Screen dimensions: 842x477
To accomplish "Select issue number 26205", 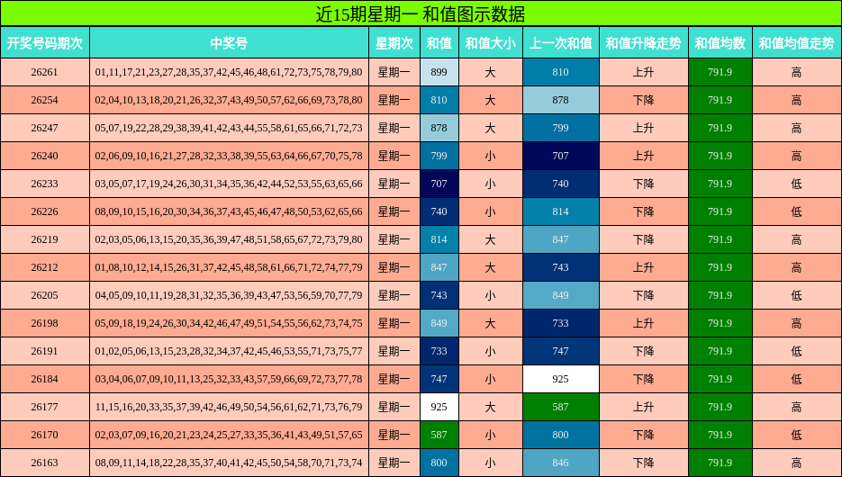I will click(44, 295).
